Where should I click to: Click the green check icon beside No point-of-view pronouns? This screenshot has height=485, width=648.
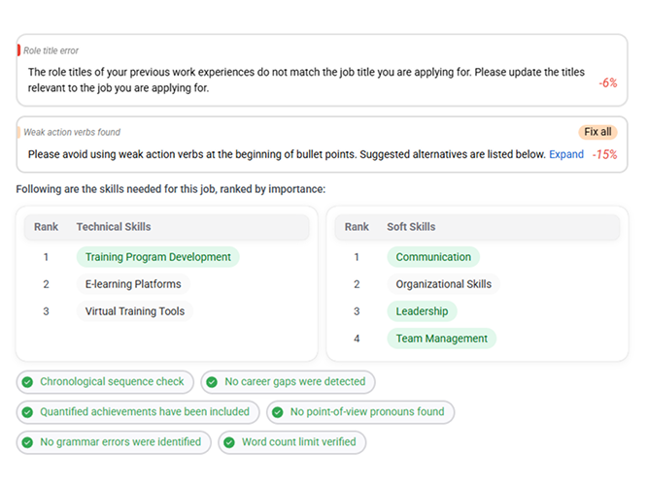coord(278,412)
